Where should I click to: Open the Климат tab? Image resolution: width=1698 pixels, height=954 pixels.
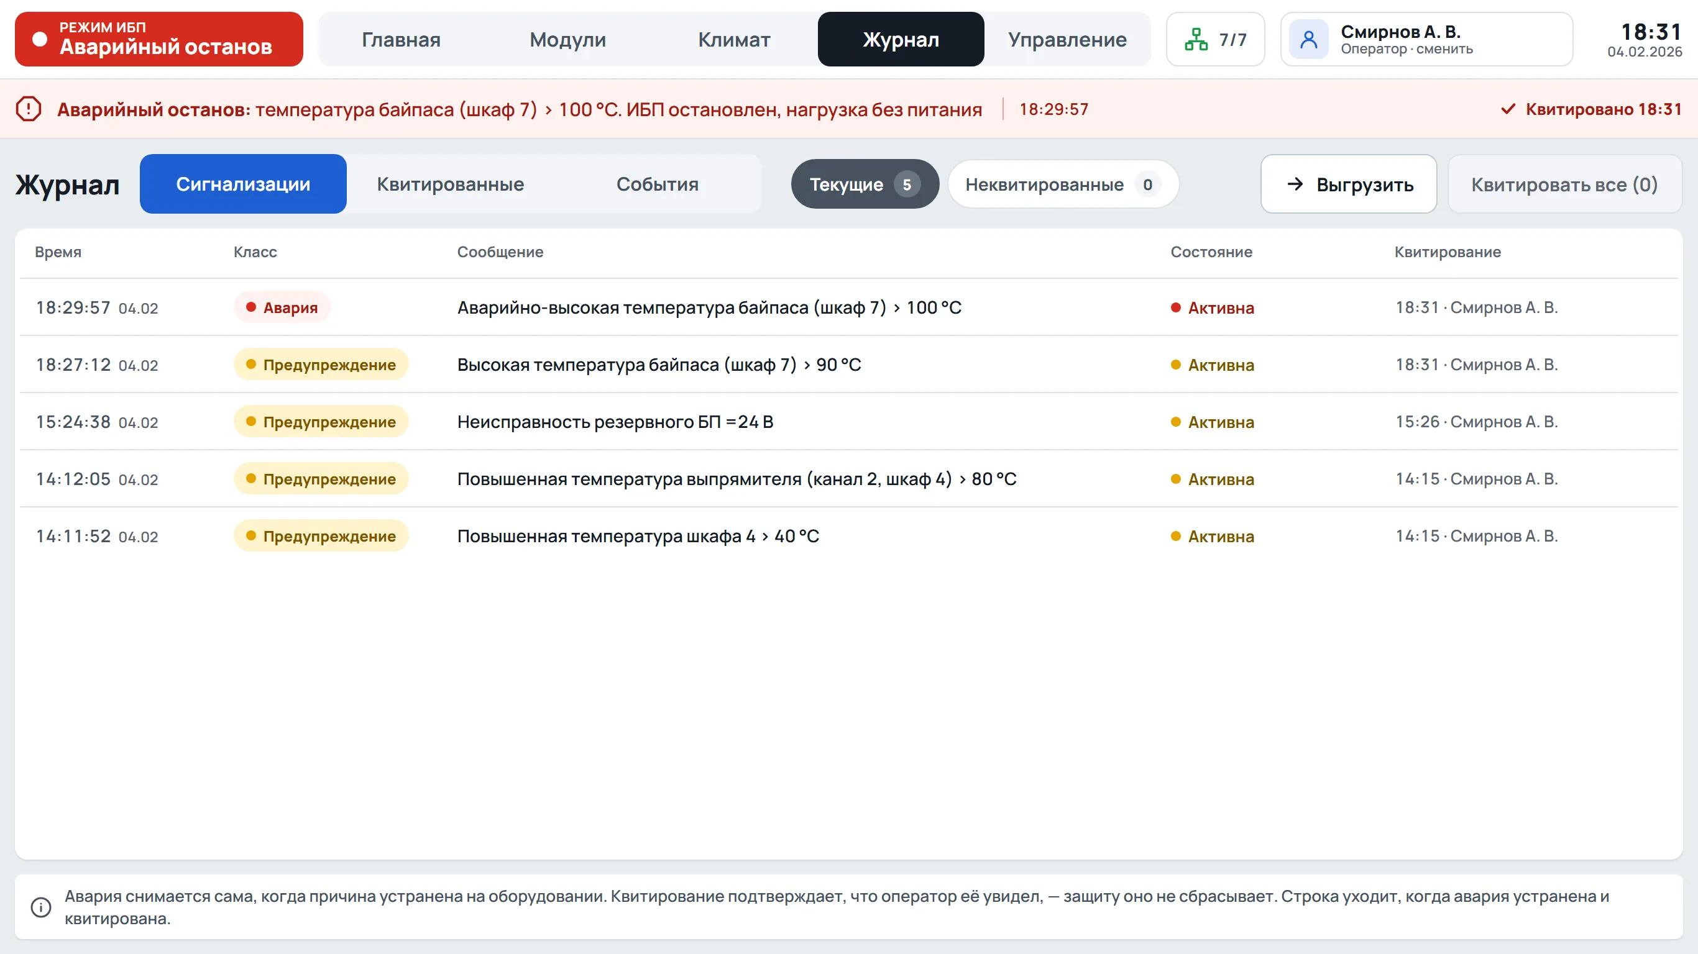734,40
